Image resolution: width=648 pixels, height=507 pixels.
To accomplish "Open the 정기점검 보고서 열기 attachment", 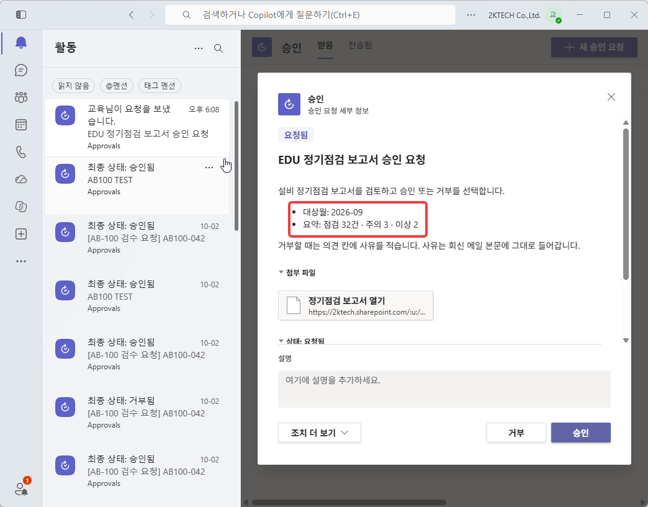I will click(x=356, y=306).
